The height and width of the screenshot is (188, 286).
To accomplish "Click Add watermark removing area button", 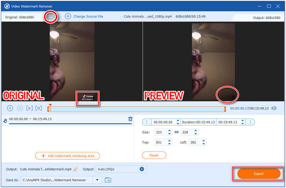I will [68, 156].
